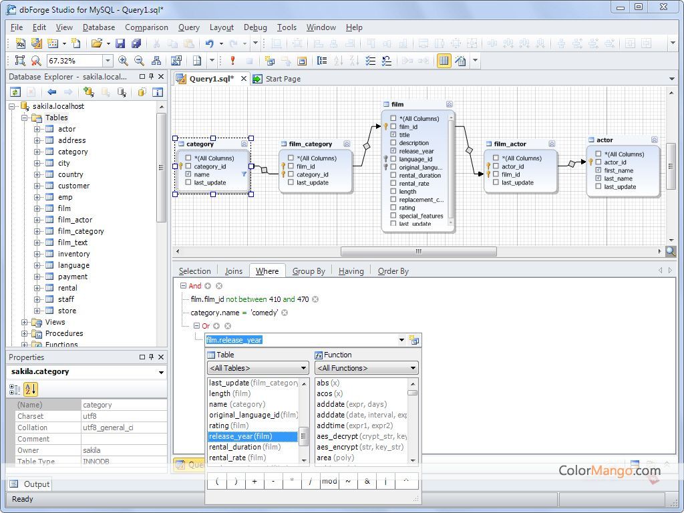Click the Save file icon
The image size is (684, 513).
coord(120,43)
